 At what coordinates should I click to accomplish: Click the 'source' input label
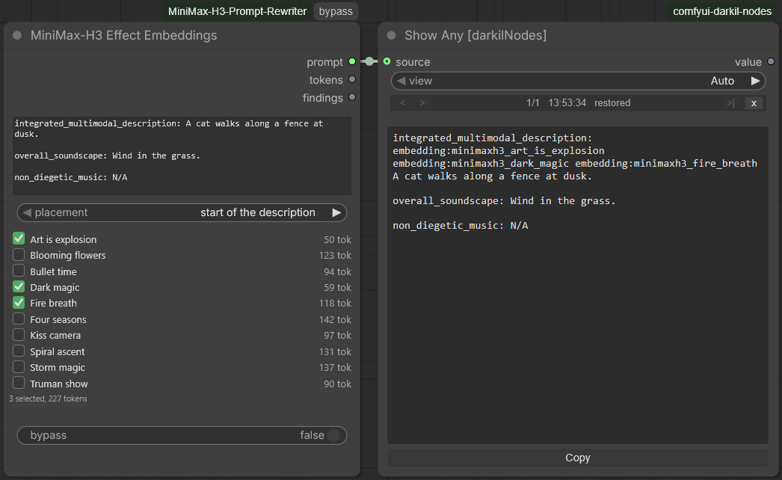point(413,62)
